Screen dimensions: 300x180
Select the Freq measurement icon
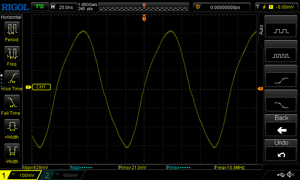12,54
